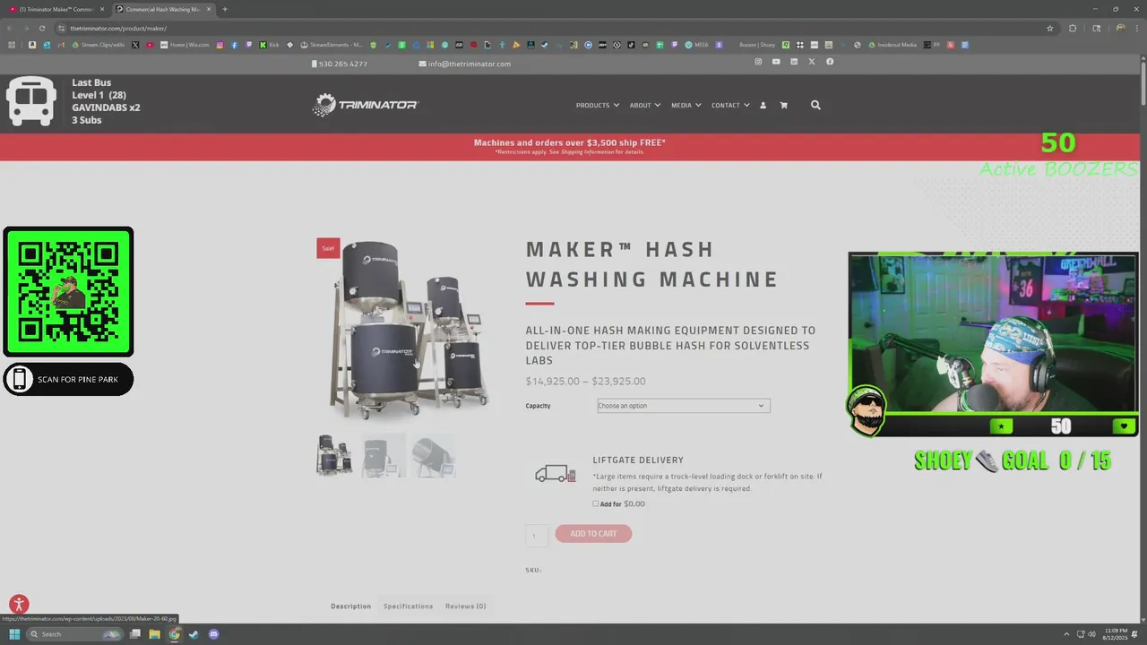The width and height of the screenshot is (1147, 645).
Task: Bookmark this page with star icon
Action: click(1050, 28)
